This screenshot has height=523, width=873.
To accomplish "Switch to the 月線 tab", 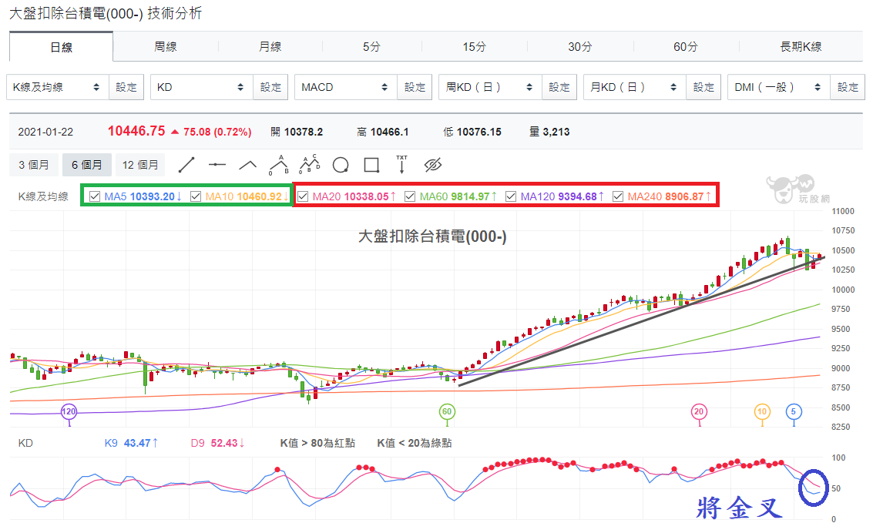I will [270, 47].
